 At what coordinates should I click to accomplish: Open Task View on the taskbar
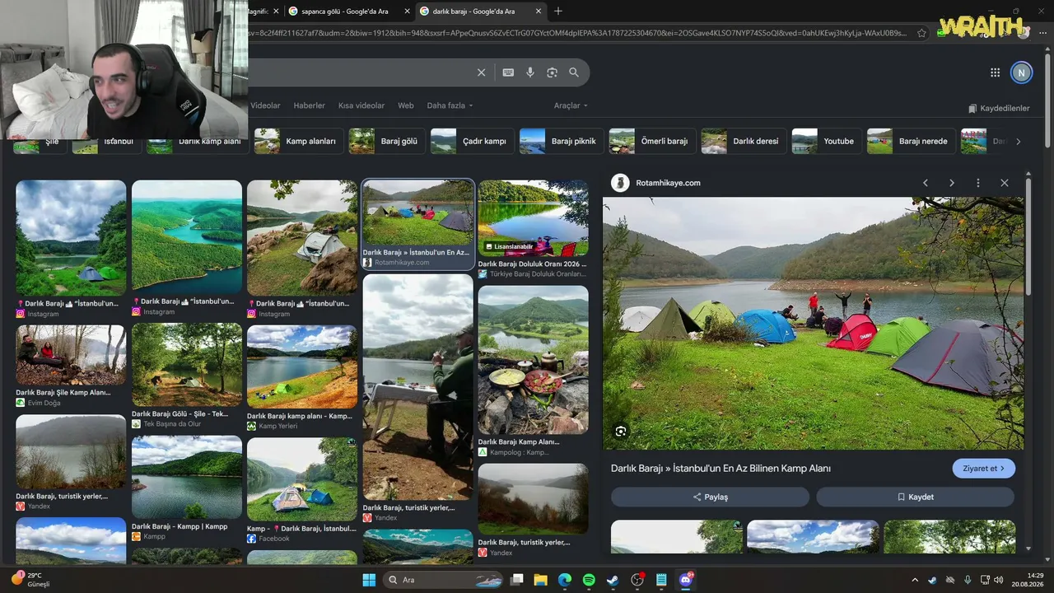tap(516, 580)
